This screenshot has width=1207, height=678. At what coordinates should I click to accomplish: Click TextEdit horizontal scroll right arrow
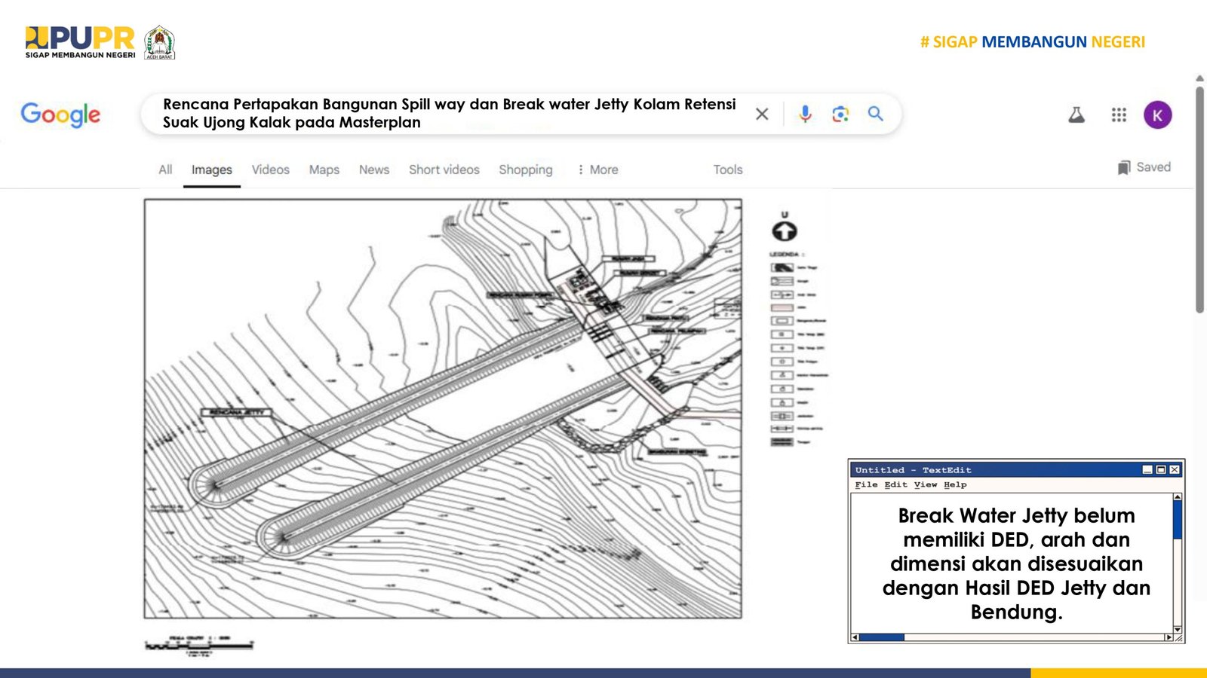[1169, 637]
